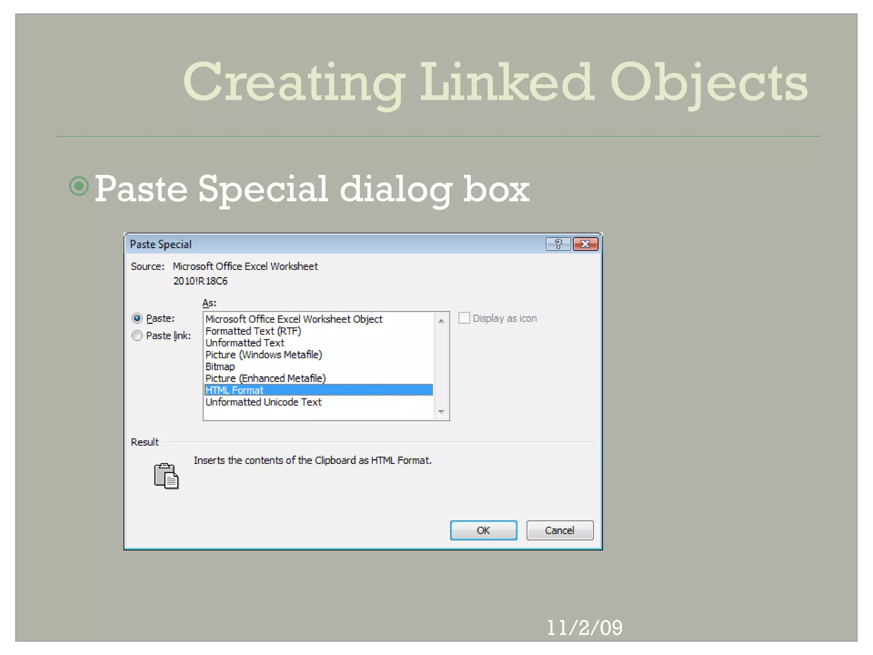Select the Paste radio button
The height and width of the screenshot is (655, 873).
[137, 318]
